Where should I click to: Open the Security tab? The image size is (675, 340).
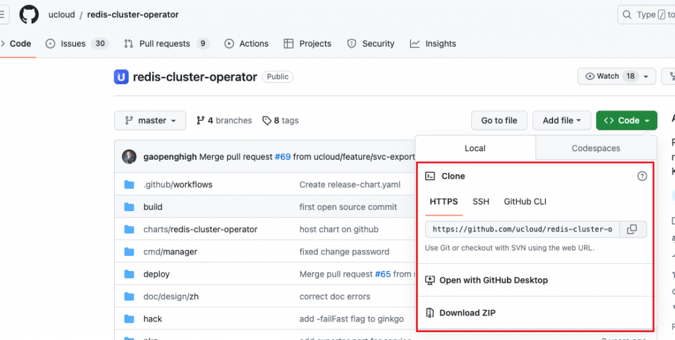[x=370, y=44]
